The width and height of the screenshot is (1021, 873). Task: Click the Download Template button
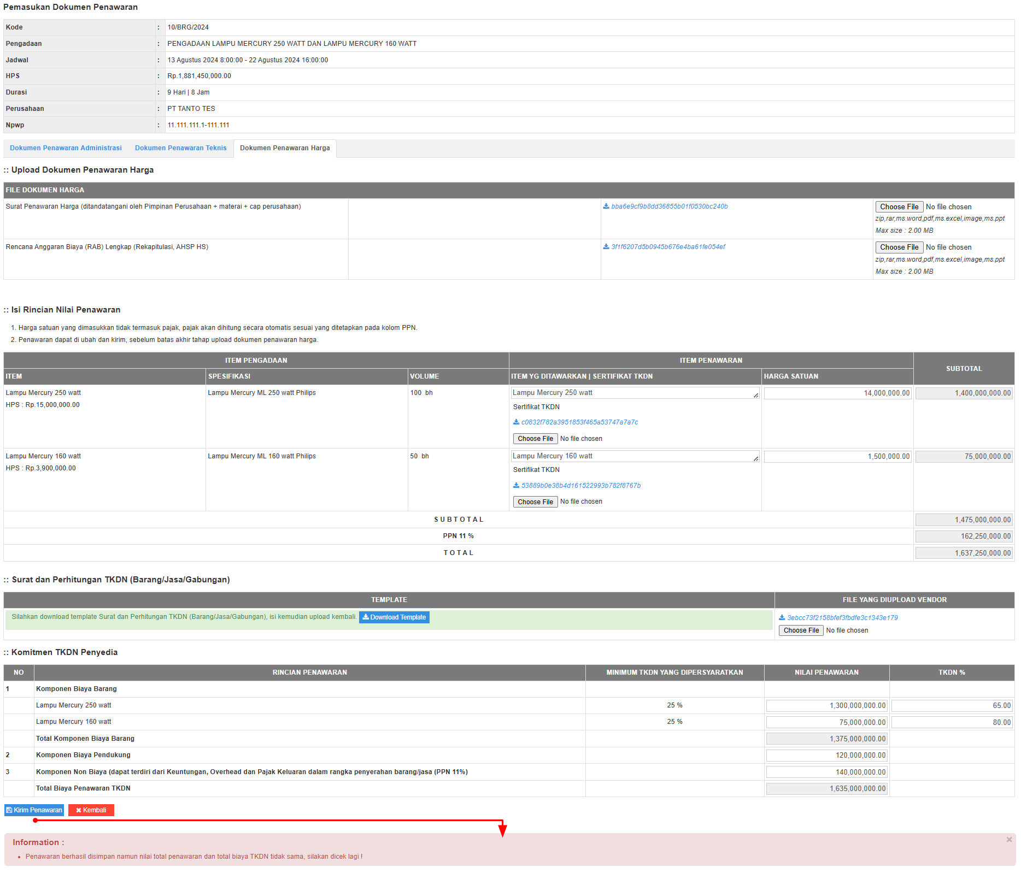coord(394,617)
